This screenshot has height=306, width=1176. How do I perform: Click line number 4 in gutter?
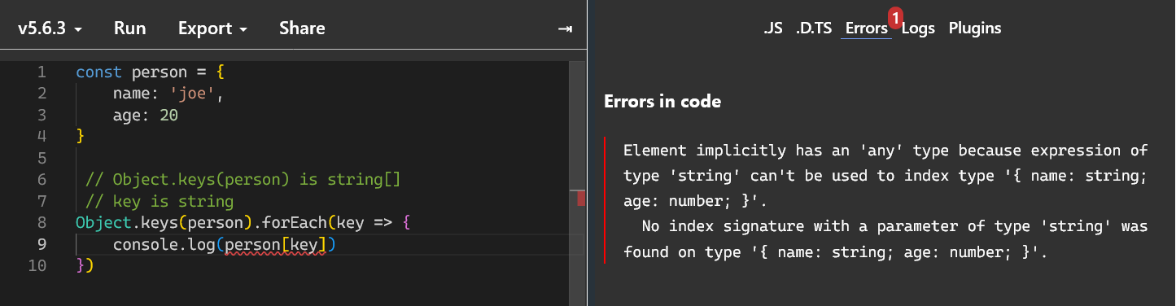pyautogui.click(x=42, y=137)
